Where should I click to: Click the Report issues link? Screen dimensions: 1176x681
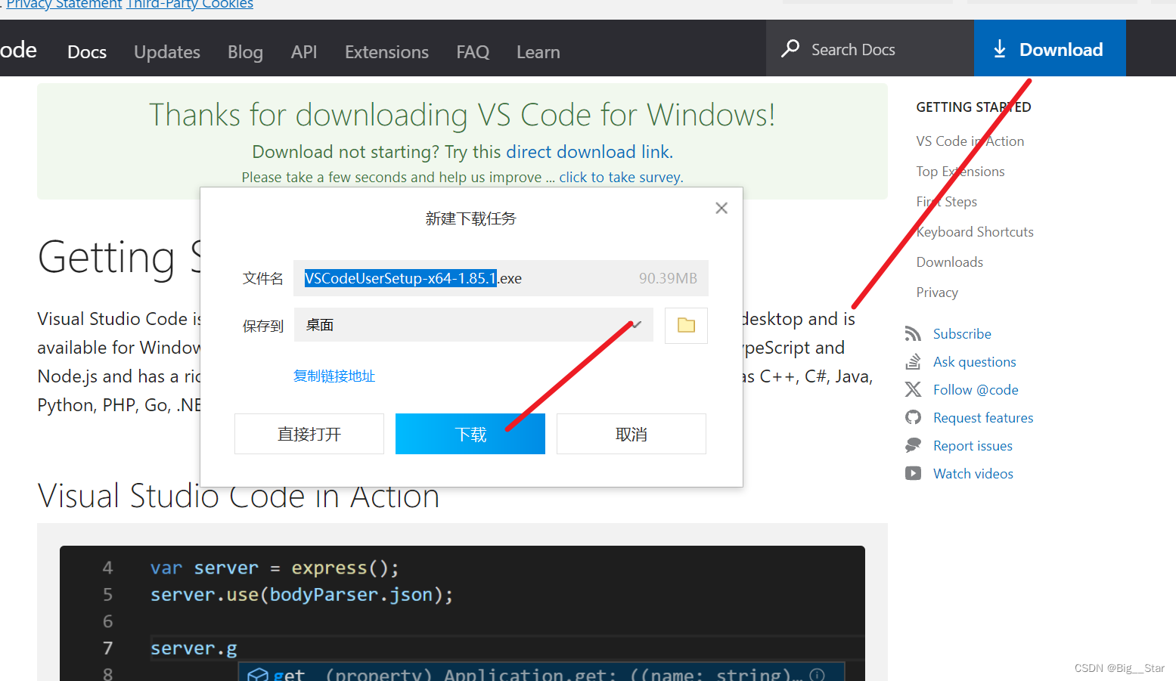click(x=973, y=445)
